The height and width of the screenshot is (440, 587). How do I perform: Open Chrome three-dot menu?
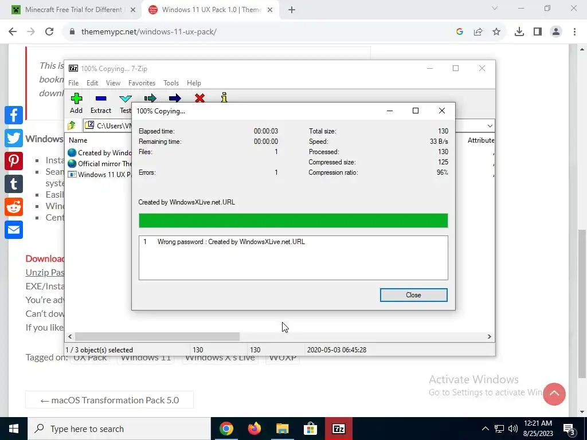point(574,32)
